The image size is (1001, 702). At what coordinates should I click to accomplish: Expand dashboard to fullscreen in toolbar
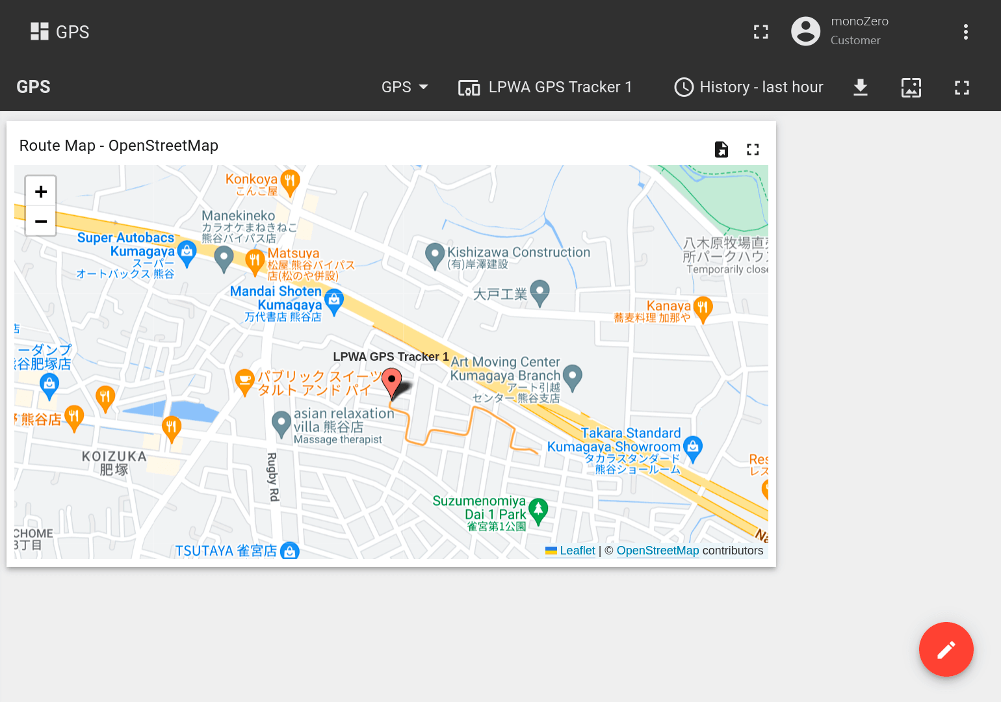pyautogui.click(x=961, y=87)
